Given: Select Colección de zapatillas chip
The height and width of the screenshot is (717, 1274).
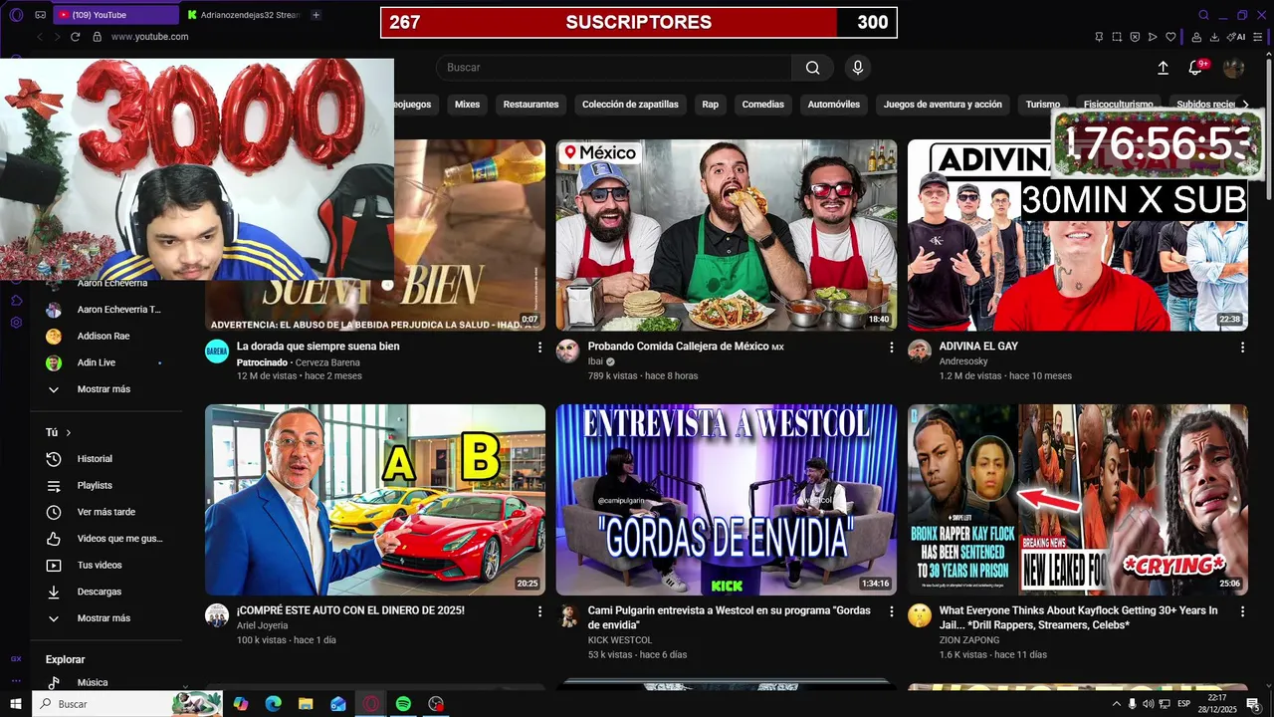Looking at the screenshot, I should pos(630,105).
